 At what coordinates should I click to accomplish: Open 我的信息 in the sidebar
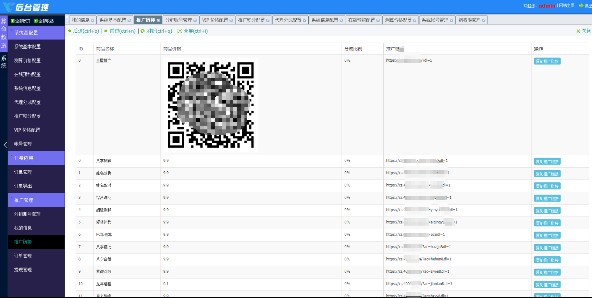tap(36, 228)
